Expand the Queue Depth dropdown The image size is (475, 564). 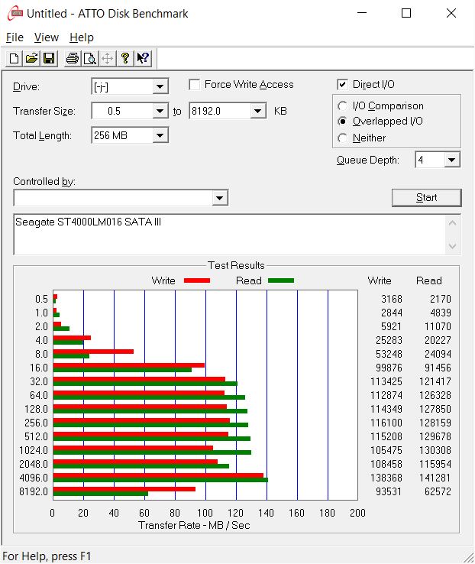(452, 160)
